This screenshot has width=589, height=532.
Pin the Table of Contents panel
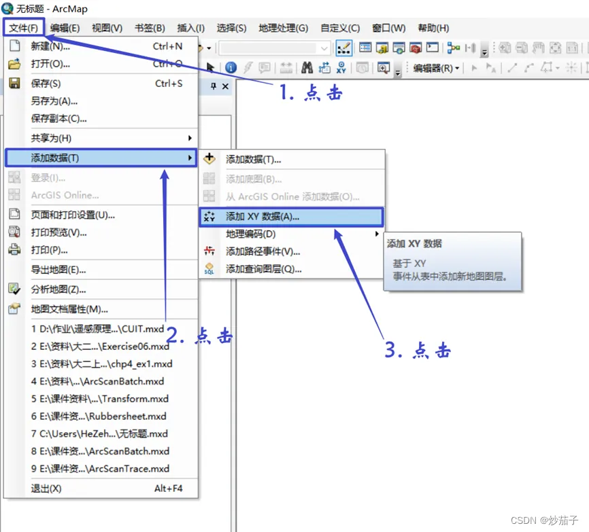(214, 86)
